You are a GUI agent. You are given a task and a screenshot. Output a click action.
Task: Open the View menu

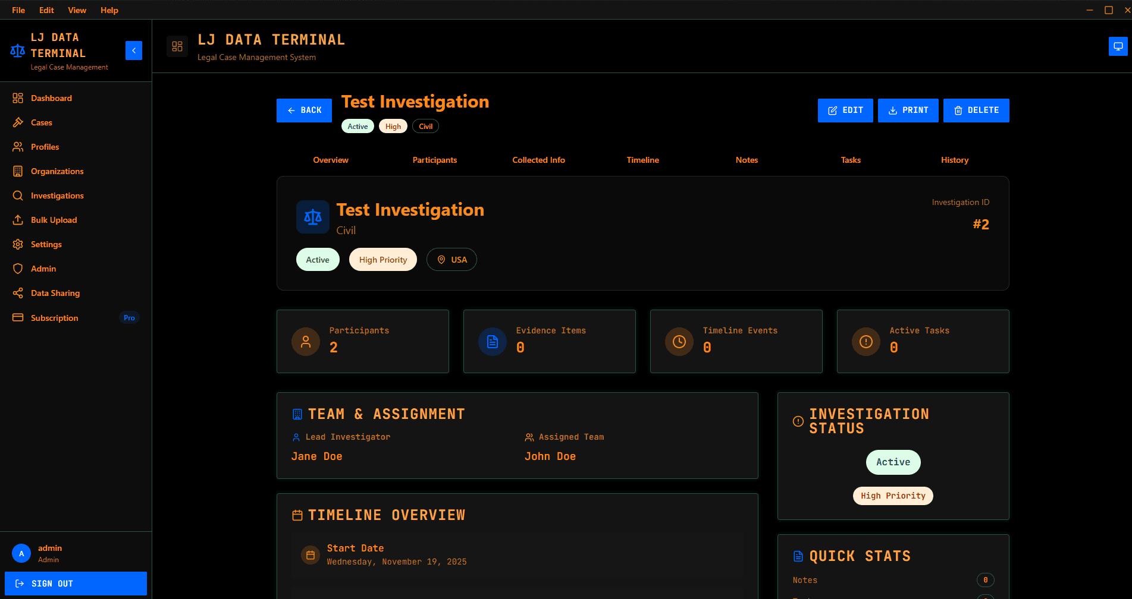[77, 10]
